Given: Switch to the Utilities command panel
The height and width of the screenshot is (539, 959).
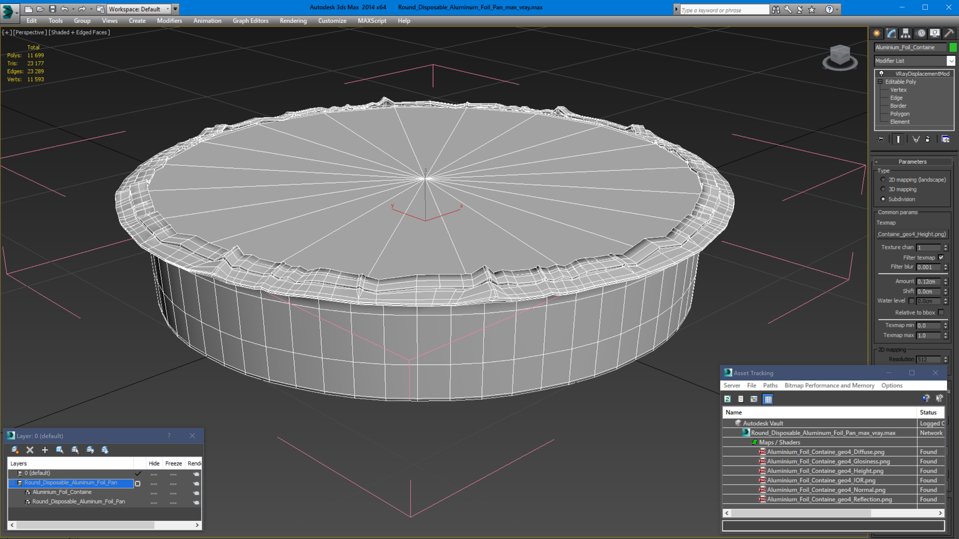Looking at the screenshot, I should coord(949,34).
